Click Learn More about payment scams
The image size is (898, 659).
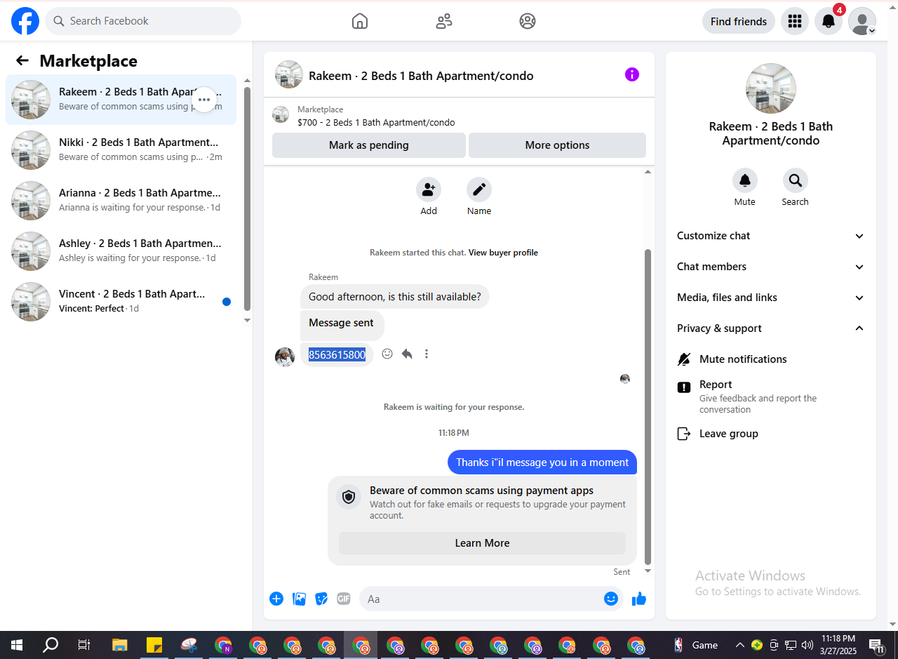[483, 543]
